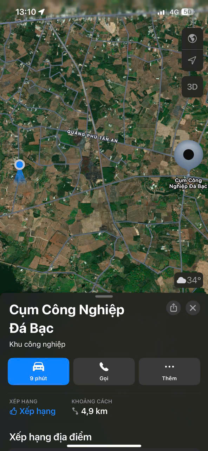Screen dimensions: 208x451
Task: Tap the iOS home indicator bar
Action: pos(104,446)
